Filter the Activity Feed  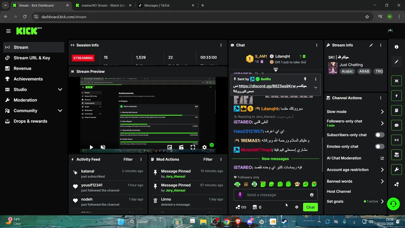tap(128, 159)
